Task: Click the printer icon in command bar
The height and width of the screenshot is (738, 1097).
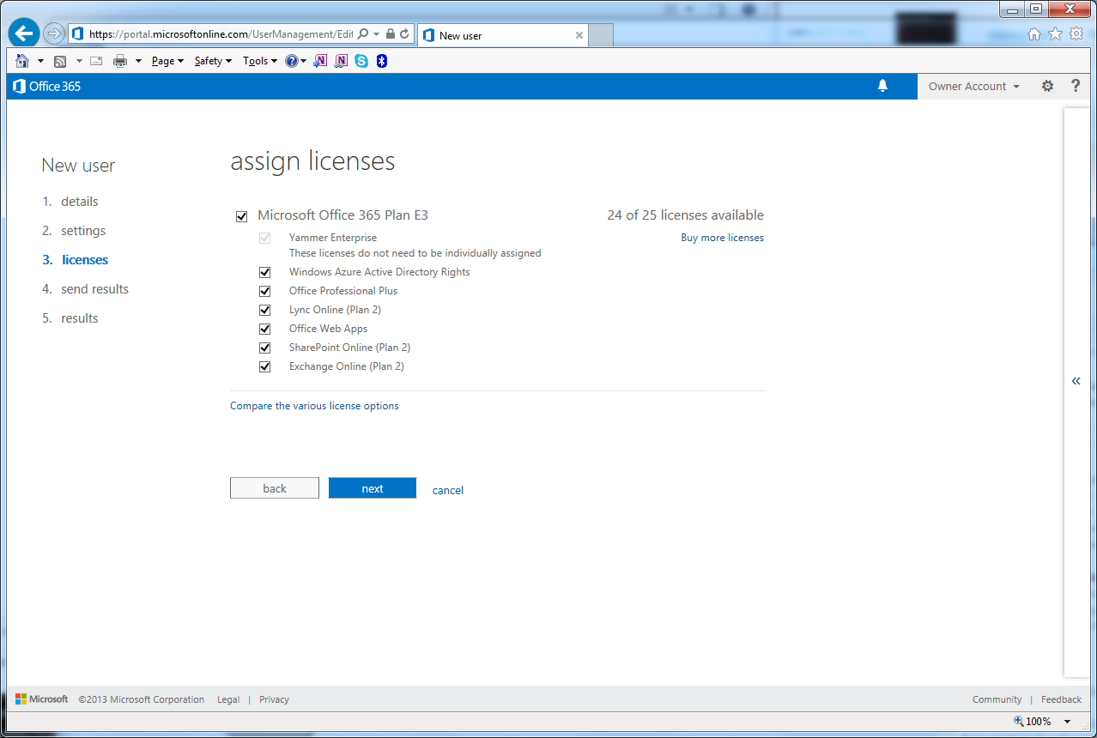Action: pos(120,61)
